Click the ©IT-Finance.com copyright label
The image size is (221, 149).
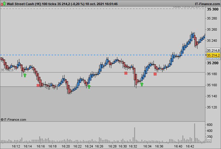pos(13,120)
